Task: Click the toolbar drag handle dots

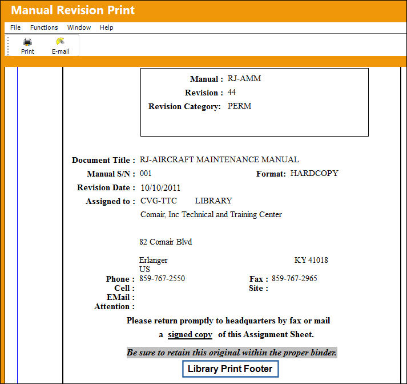Action: 8,46
